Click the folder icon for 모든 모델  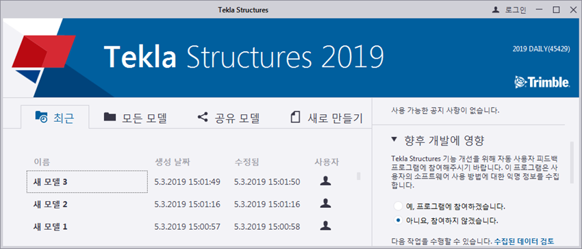pos(110,117)
